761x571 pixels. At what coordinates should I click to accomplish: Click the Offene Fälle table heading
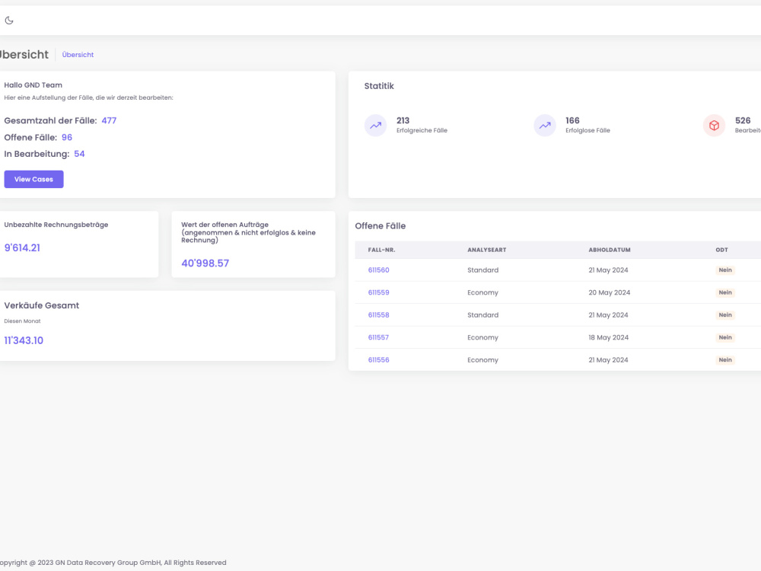point(380,226)
